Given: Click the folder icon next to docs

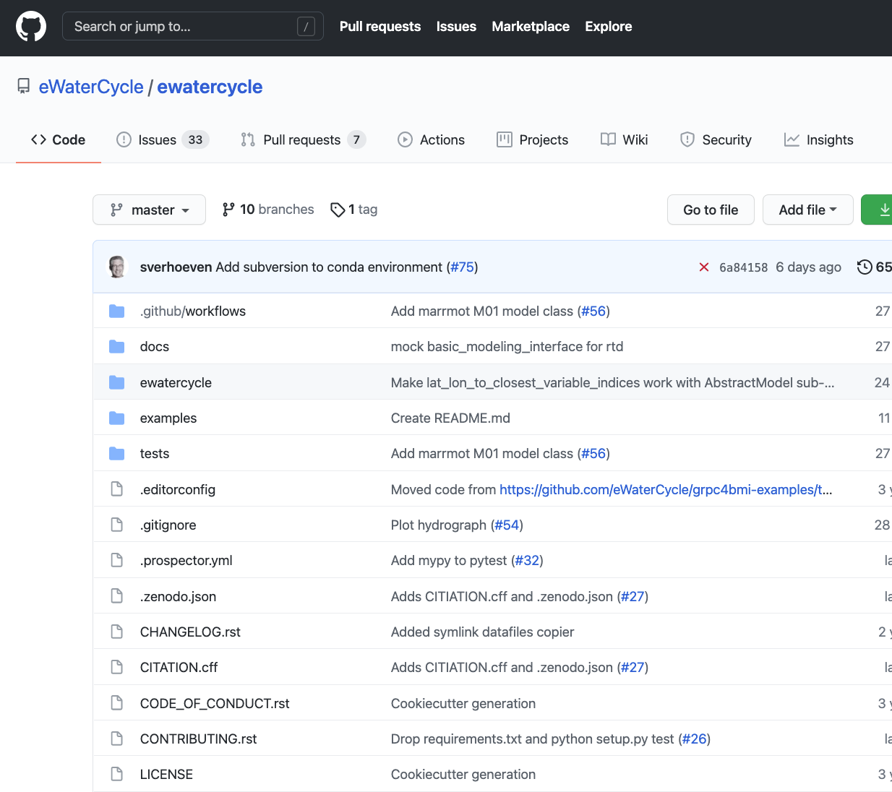Looking at the screenshot, I should coord(116,347).
